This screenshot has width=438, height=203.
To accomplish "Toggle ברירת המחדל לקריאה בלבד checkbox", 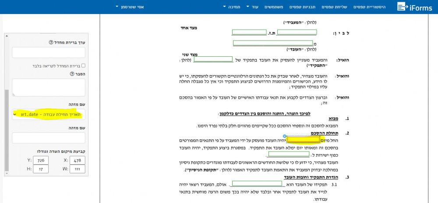I will [83, 66].
